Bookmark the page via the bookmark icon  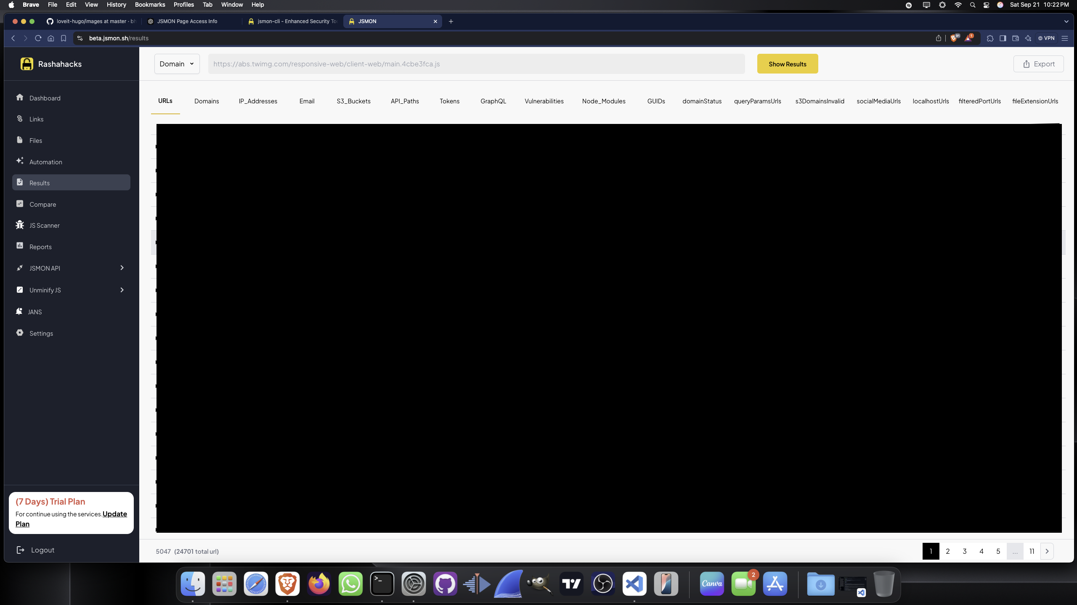pyautogui.click(x=64, y=38)
